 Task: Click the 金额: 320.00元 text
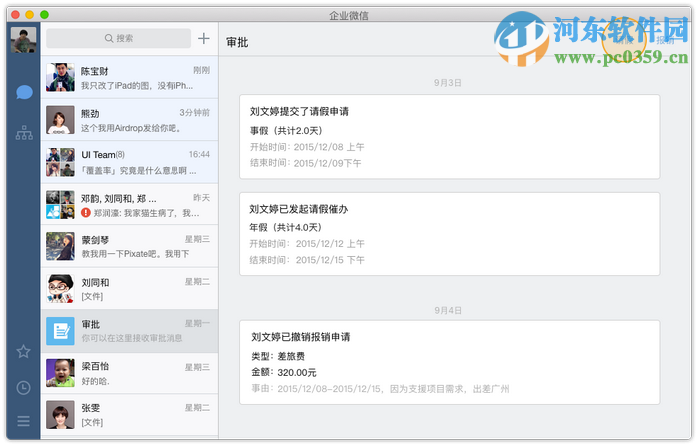click(284, 372)
